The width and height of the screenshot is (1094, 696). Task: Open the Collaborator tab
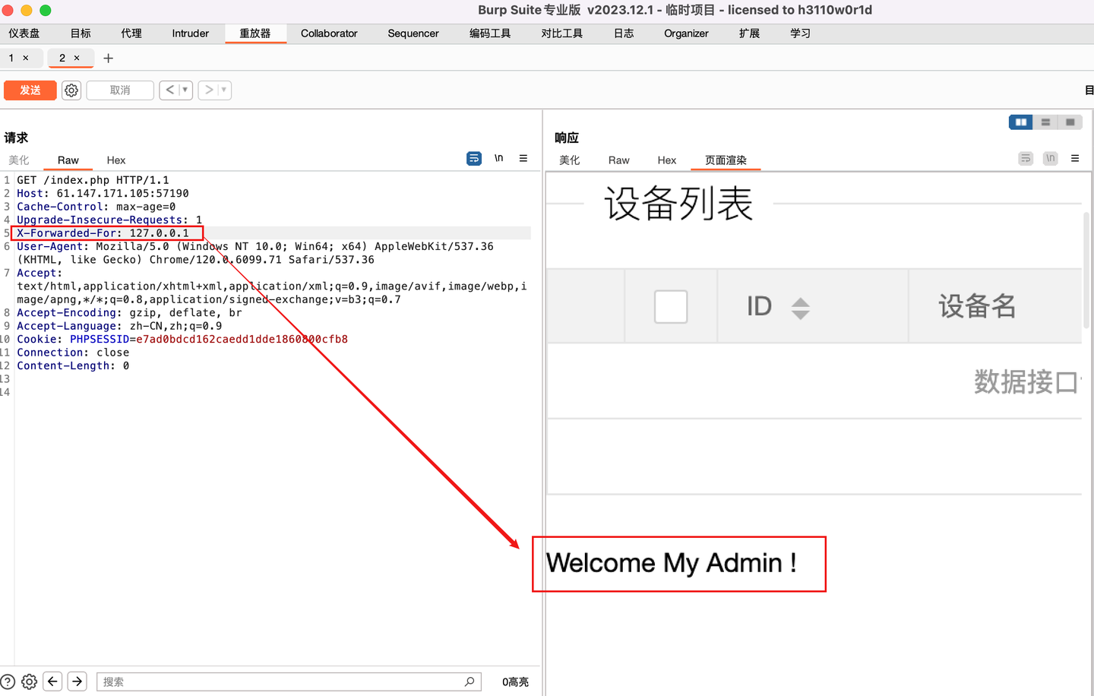(328, 33)
